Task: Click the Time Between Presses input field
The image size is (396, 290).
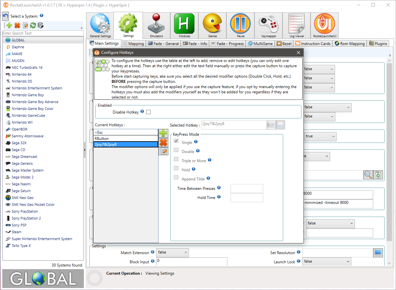Action: point(247,189)
